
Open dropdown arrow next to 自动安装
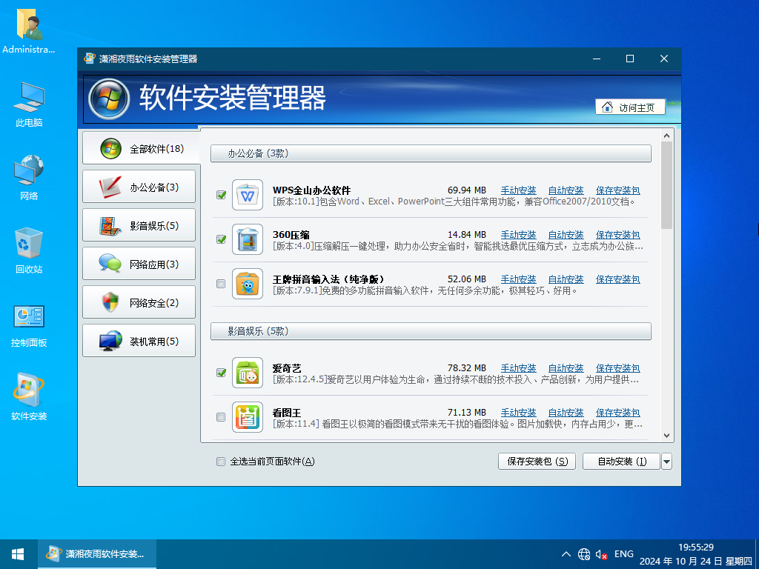tap(666, 462)
